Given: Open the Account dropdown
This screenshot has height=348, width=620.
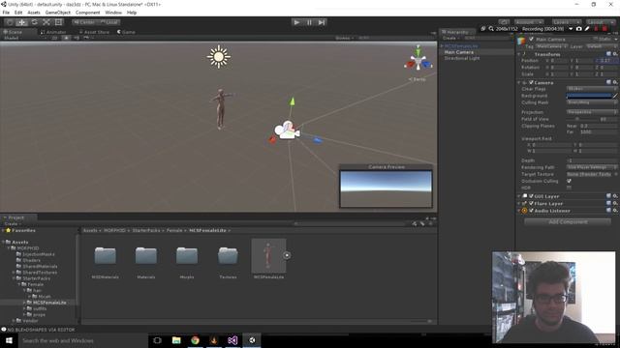Looking at the screenshot, I should click(529, 22).
